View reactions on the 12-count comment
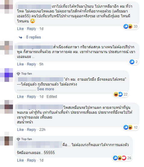The width and height of the screenshot is (144, 167). pyautogui.click(x=131, y=127)
